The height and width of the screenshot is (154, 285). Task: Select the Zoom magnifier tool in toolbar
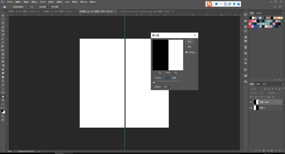pos(3,100)
